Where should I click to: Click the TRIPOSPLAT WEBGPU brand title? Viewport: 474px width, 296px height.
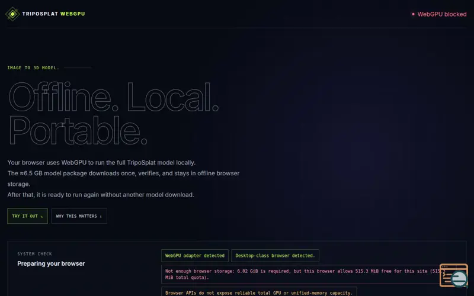tap(53, 14)
